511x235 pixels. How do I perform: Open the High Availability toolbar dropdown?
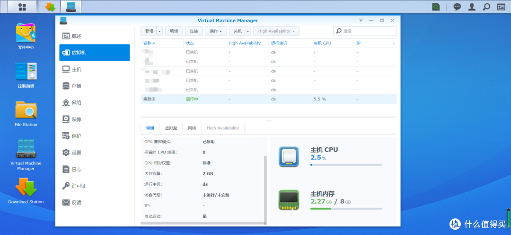pyautogui.click(x=276, y=31)
